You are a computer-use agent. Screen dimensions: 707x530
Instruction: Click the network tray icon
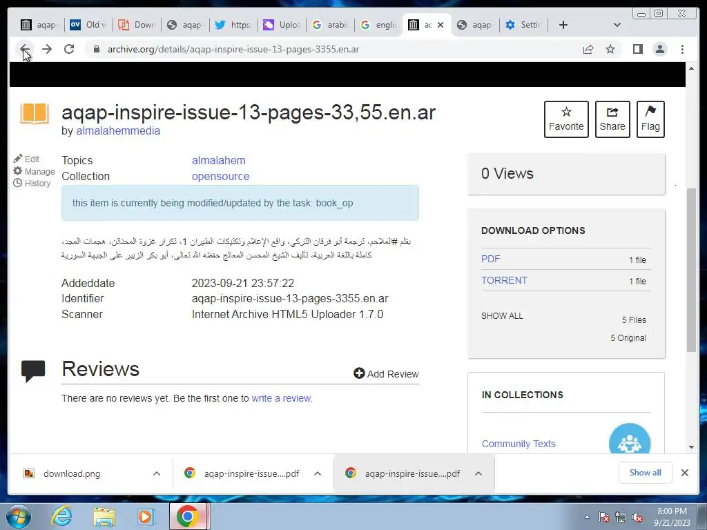[x=621, y=518]
